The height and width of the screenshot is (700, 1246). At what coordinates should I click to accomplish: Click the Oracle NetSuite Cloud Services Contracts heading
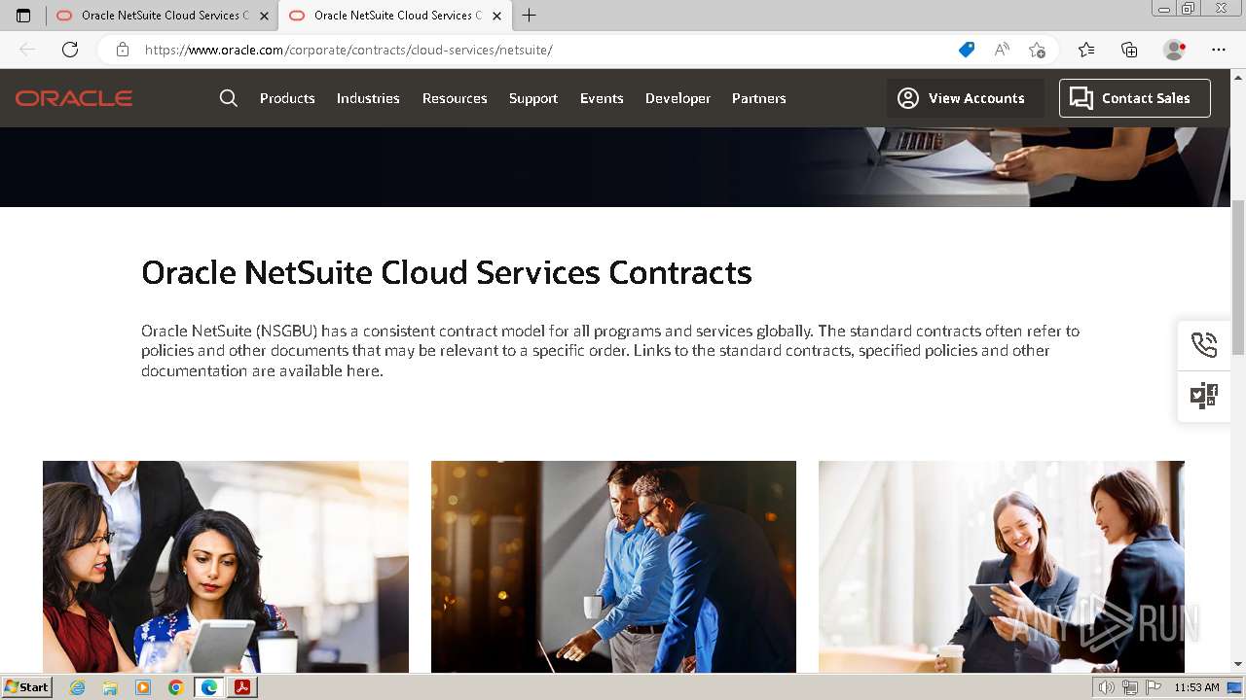coord(447,272)
